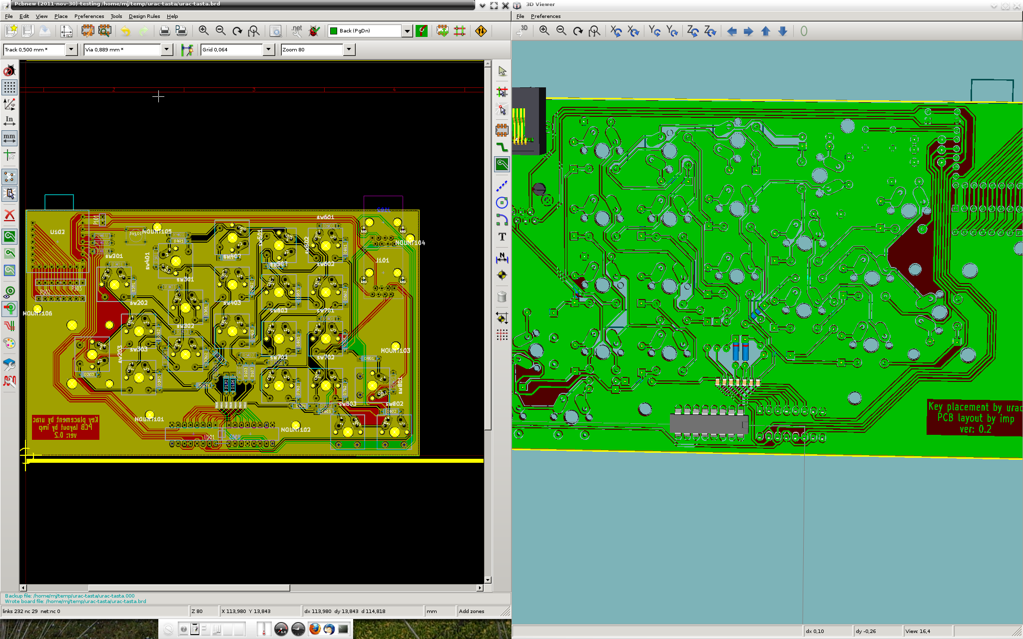Click the auto track width icon
The width and height of the screenshot is (1023, 639).
pos(187,49)
